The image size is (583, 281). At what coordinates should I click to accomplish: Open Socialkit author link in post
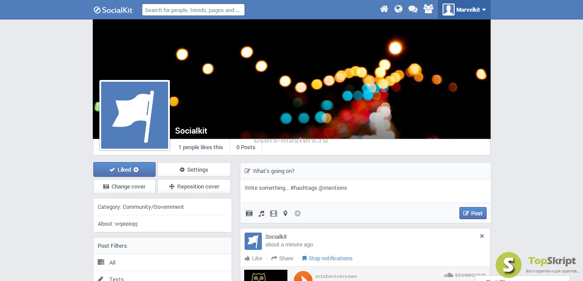tap(276, 236)
